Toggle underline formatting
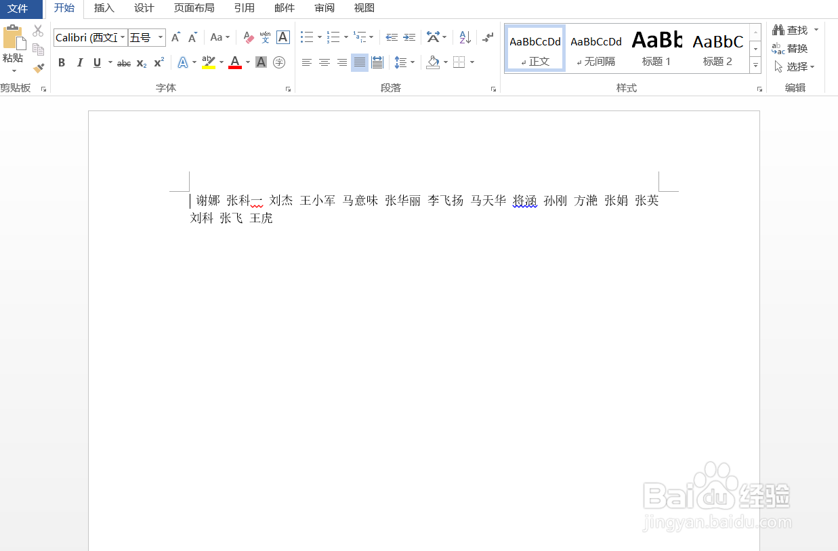 [97, 62]
